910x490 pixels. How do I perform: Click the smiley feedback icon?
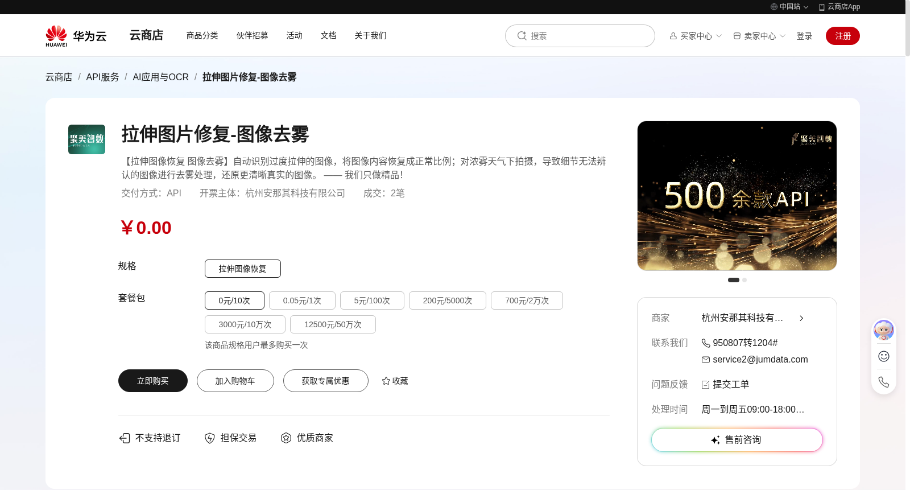tap(884, 356)
